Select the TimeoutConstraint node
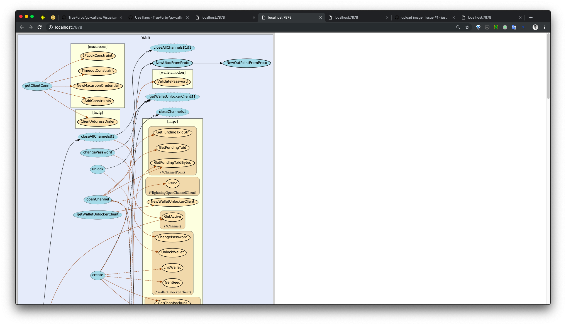The height and width of the screenshot is (325, 566). 98,71
